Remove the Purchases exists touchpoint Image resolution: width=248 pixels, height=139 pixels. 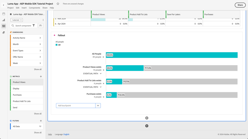103,97
